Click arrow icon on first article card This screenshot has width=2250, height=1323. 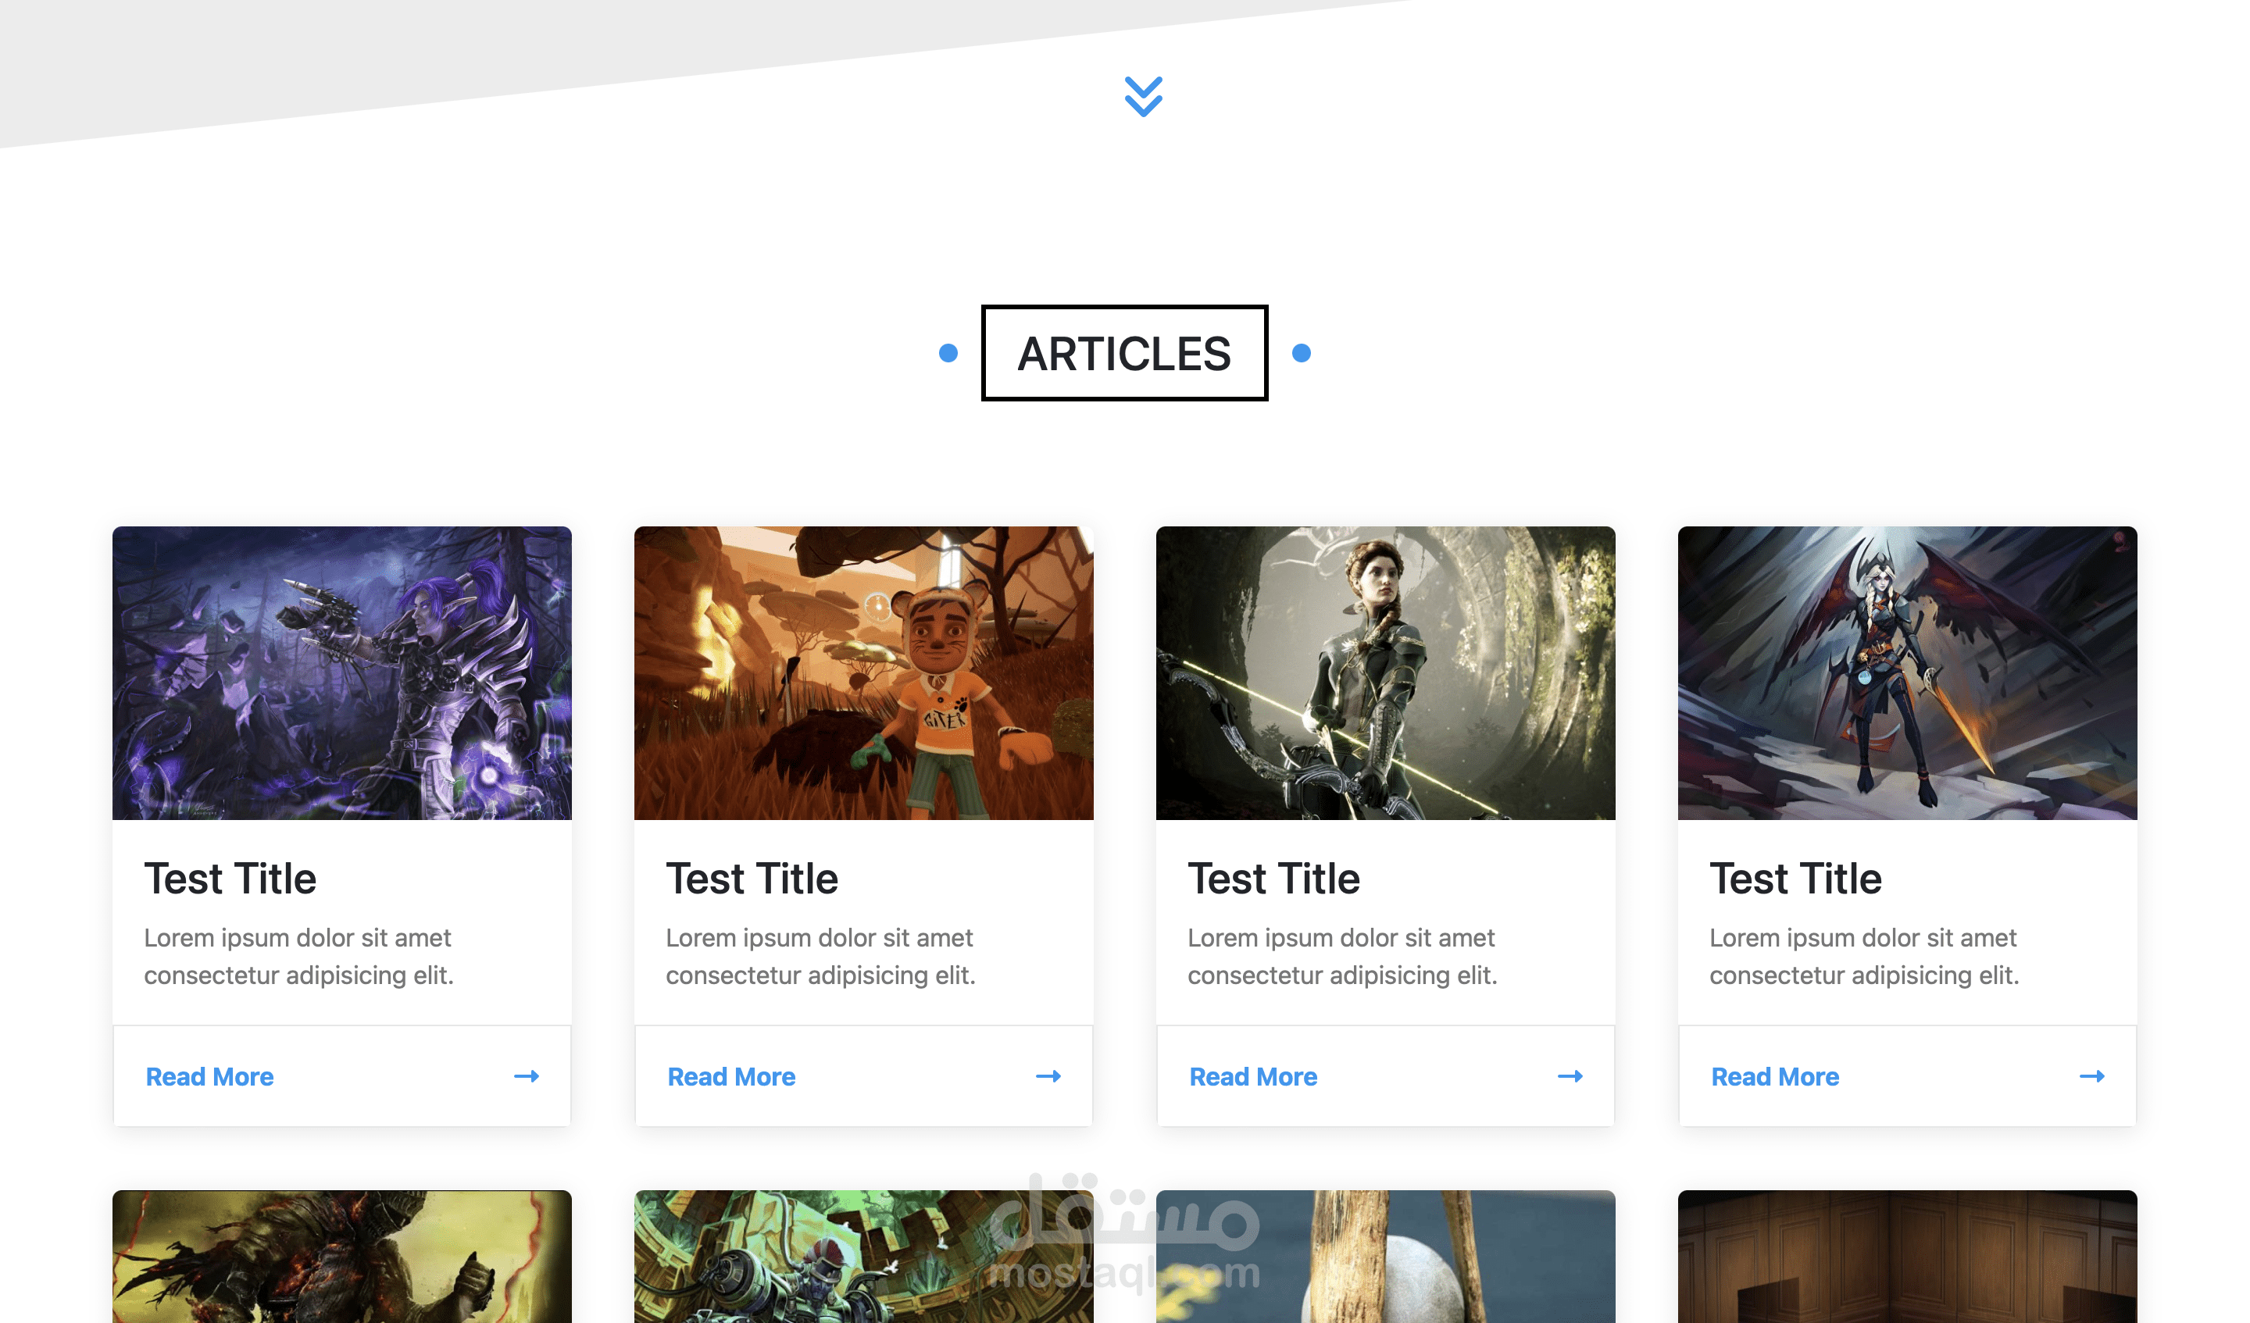click(526, 1077)
